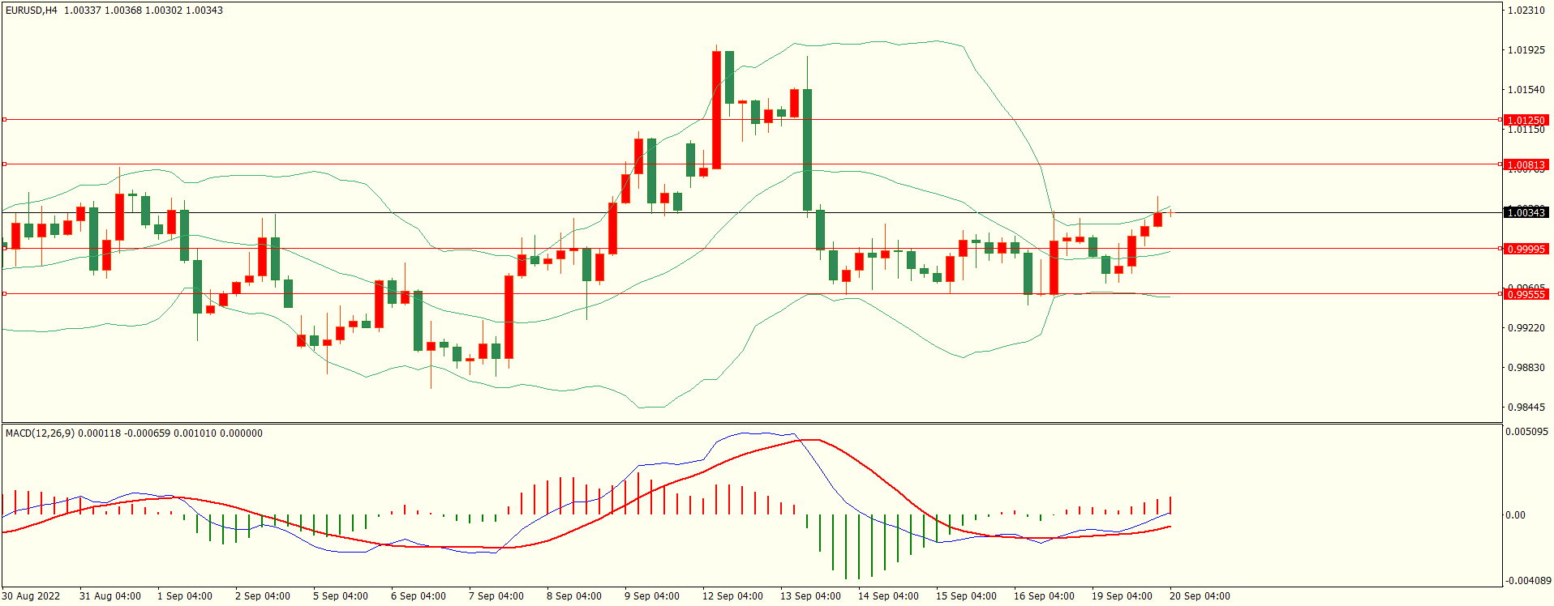
Task: Click the 16 Sep 04:00 time label
Action: (1044, 596)
